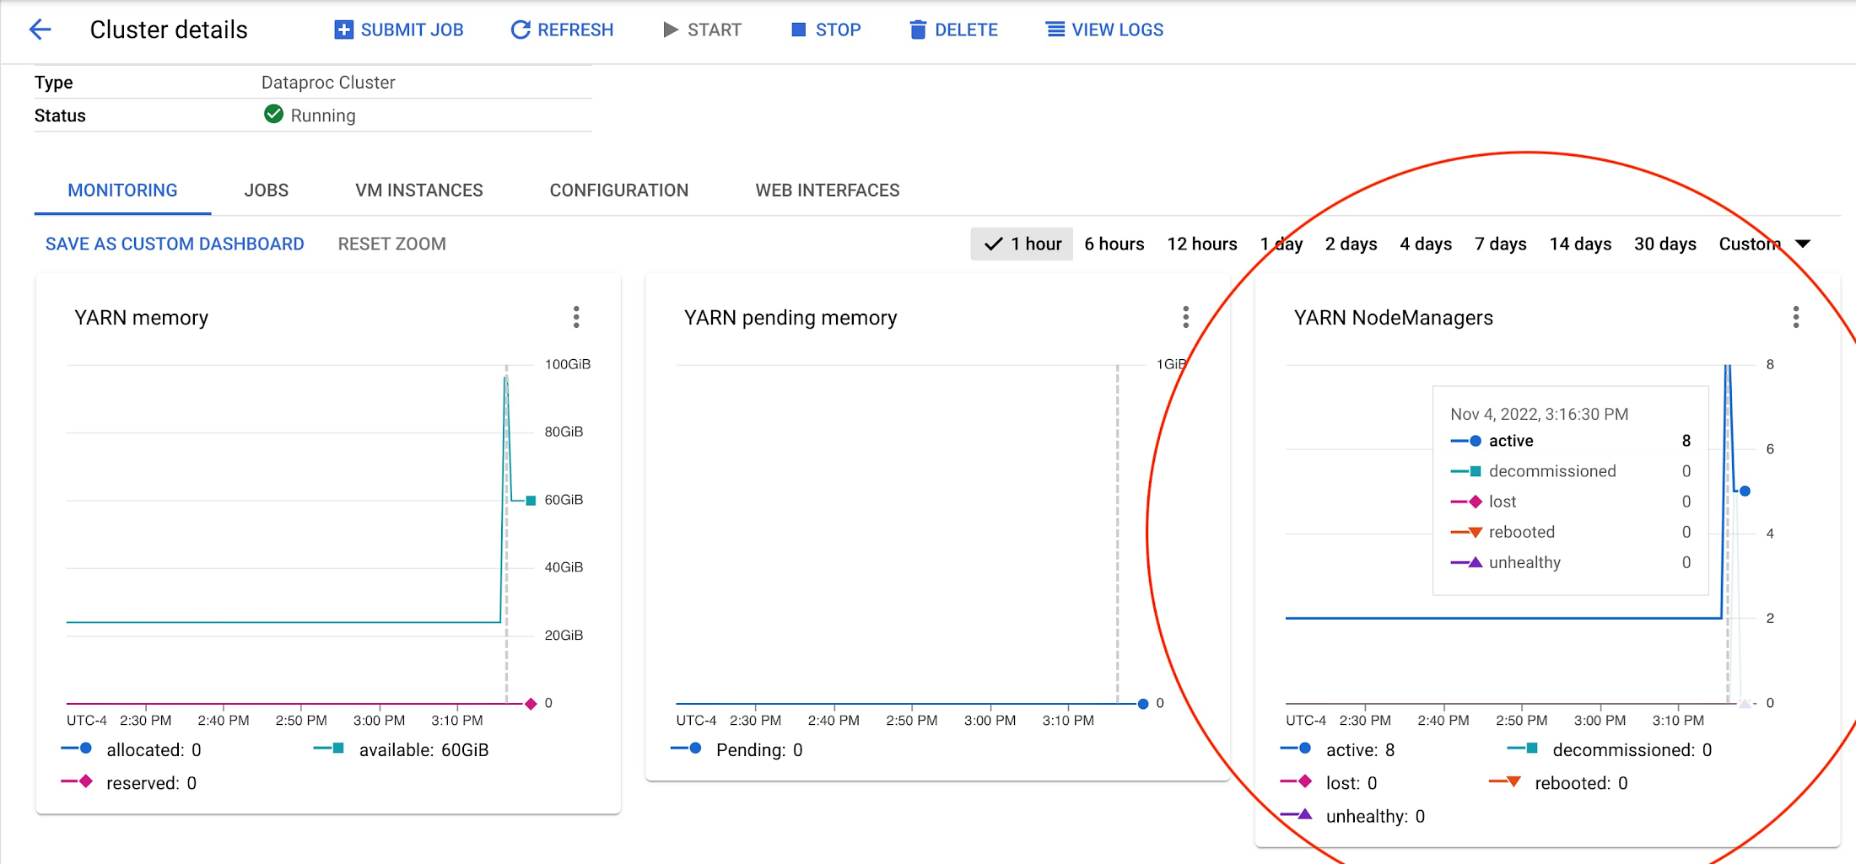The image size is (1856, 864).
Task: Click the YARN NodeManagers chart title
Action: [1394, 318]
